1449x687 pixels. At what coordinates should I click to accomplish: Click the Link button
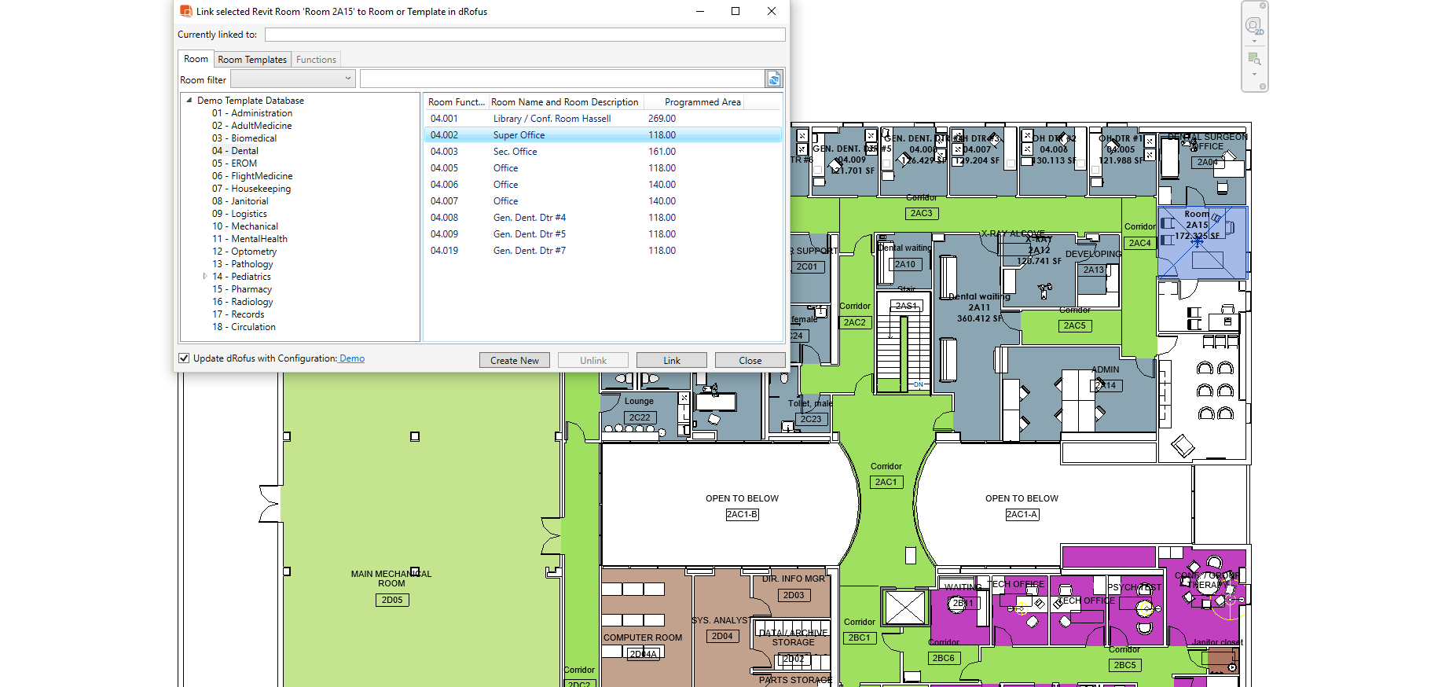tap(672, 360)
